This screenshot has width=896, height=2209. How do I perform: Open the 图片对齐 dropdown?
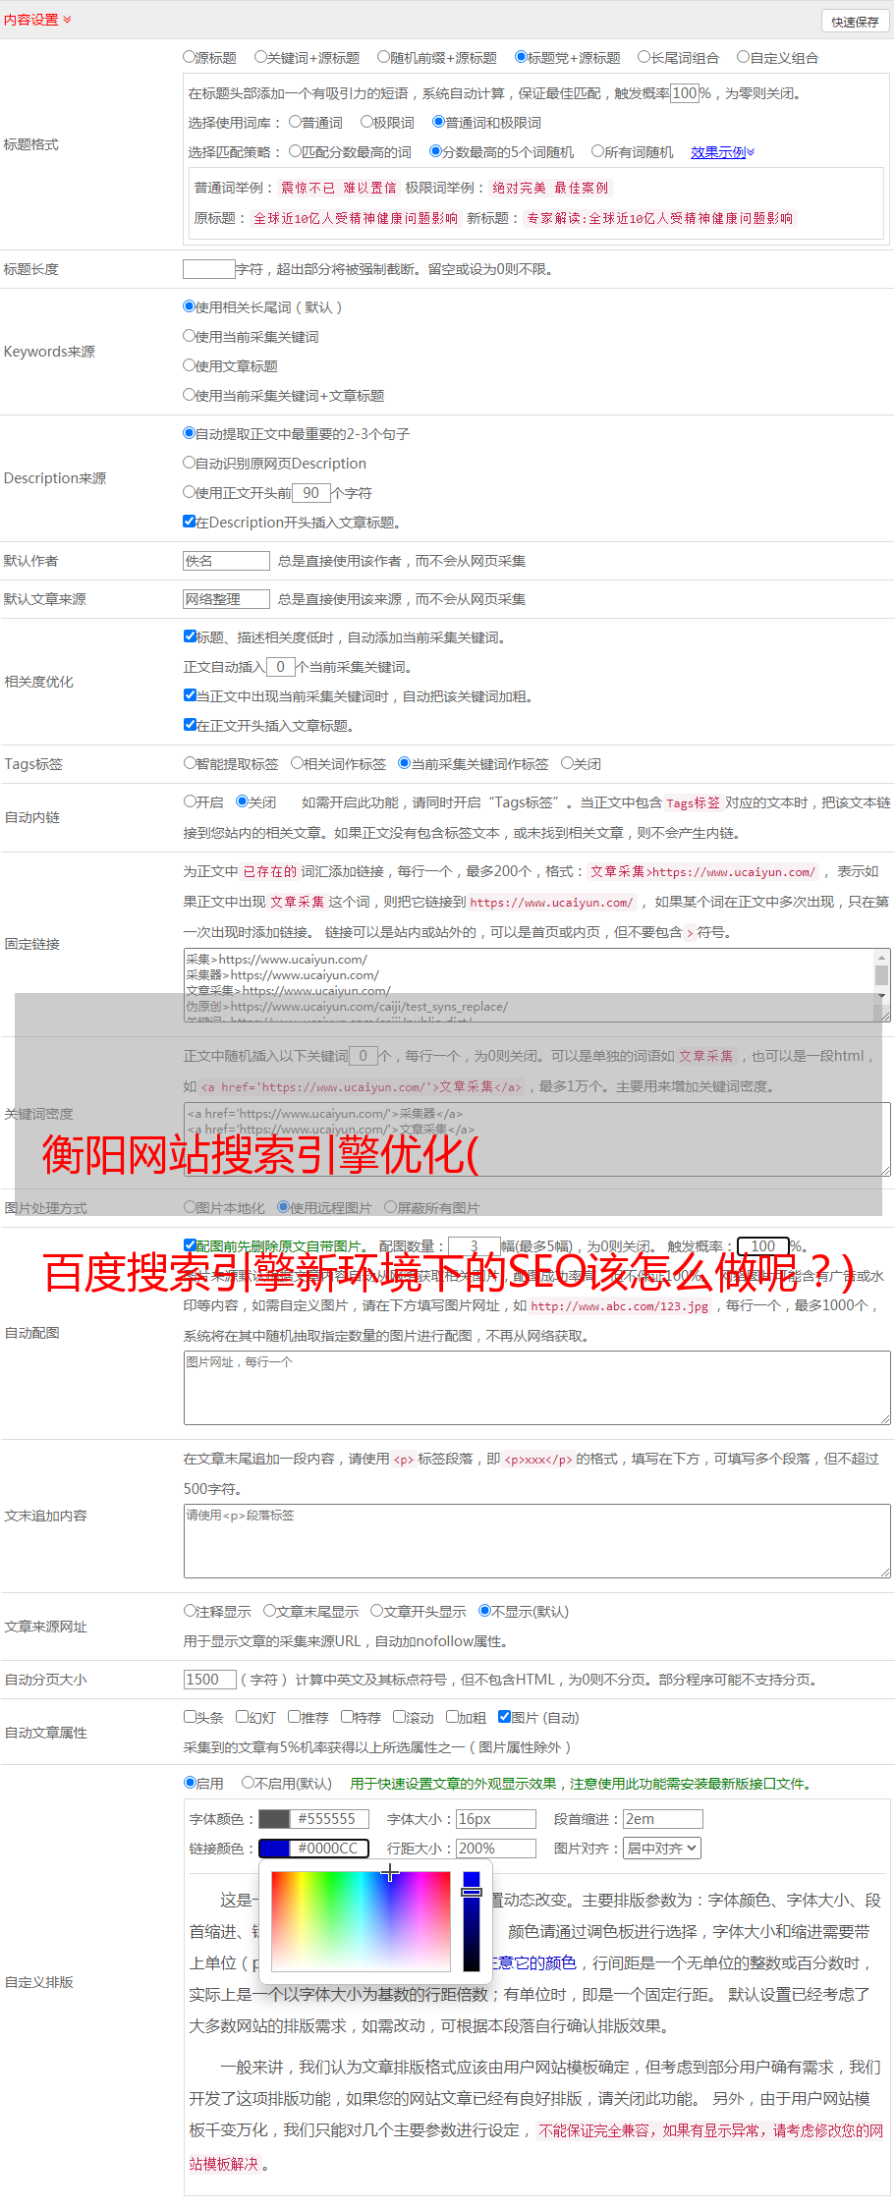[662, 1849]
